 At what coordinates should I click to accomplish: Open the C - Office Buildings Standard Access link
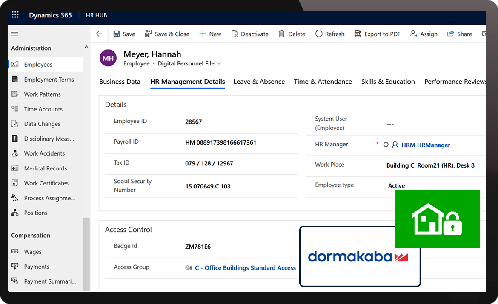click(245, 268)
